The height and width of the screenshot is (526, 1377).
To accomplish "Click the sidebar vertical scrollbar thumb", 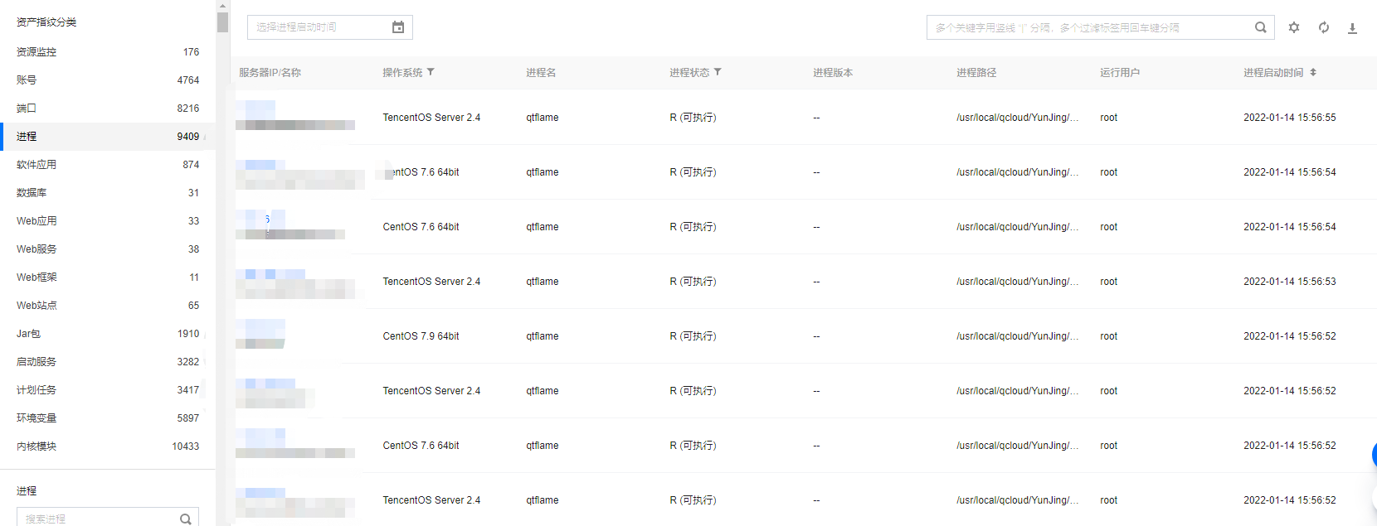I will click(x=222, y=22).
